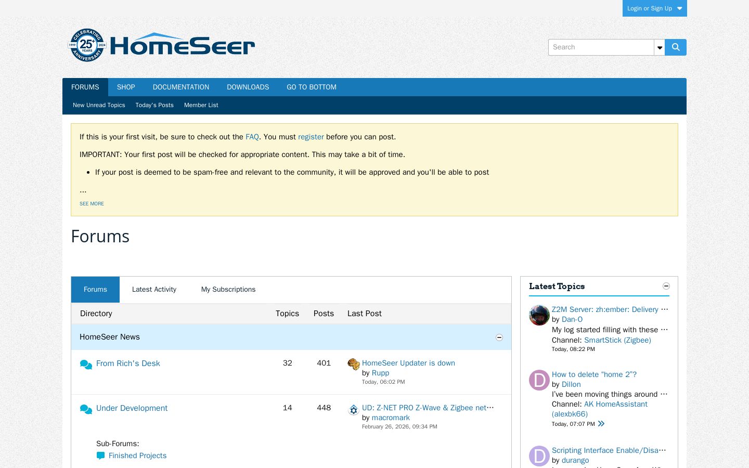The width and height of the screenshot is (749, 468).
Task: Open the Scripting Interface Enable/Disa… topic
Action: tap(609, 450)
